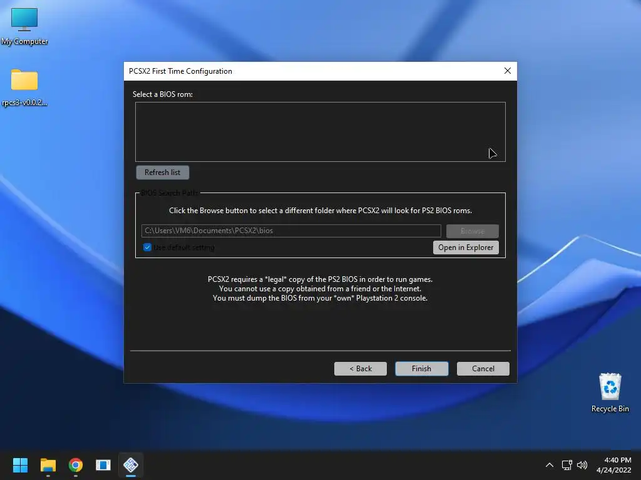Select the PCSX2 icon in the taskbar

coord(131,465)
